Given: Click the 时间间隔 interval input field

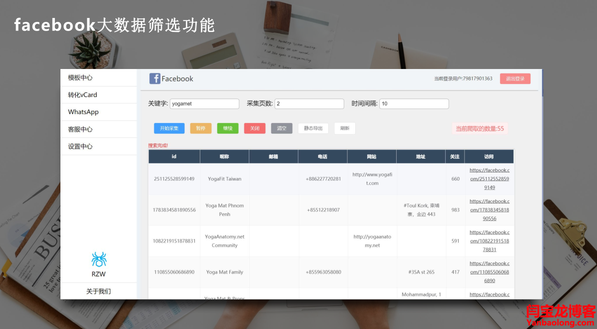Looking at the screenshot, I should (414, 104).
